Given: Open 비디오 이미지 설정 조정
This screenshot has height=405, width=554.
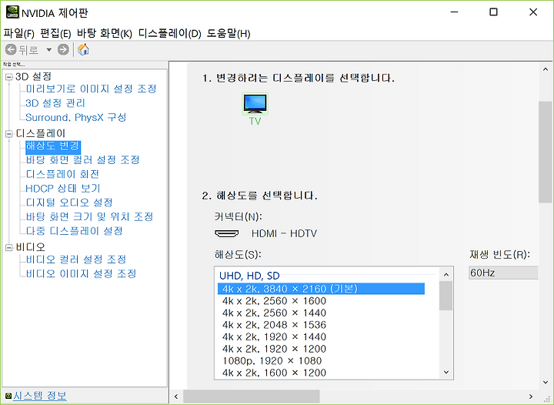Looking at the screenshot, I should 81,273.
